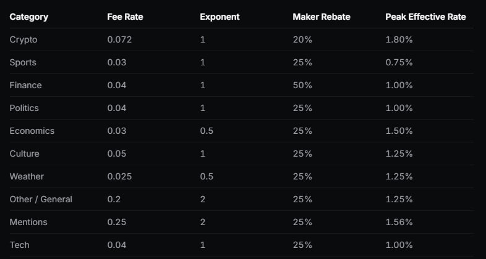Select the Economics category cell
Screen dimensions: 486x259
(x=32, y=131)
